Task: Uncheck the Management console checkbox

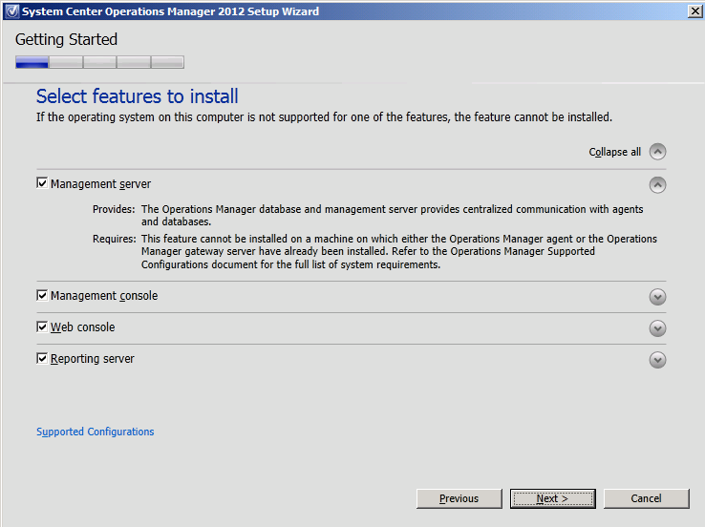Action: coord(42,295)
